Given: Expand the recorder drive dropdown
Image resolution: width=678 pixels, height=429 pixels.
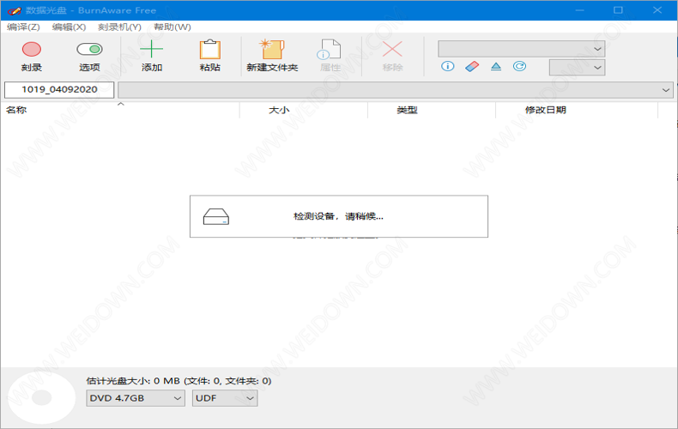Looking at the screenshot, I should coord(521,49).
